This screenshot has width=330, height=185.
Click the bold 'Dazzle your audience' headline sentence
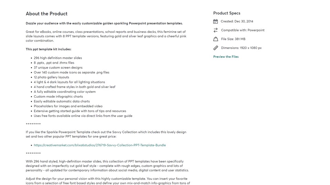(x=104, y=23)
